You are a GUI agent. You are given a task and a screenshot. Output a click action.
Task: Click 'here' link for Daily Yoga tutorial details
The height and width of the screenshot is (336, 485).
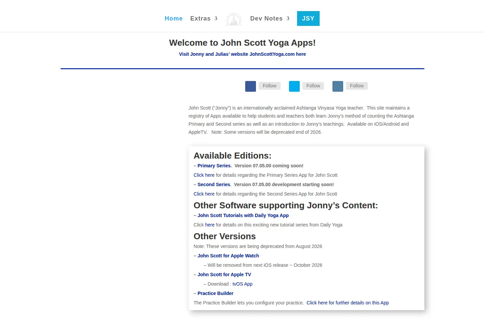pyautogui.click(x=210, y=225)
